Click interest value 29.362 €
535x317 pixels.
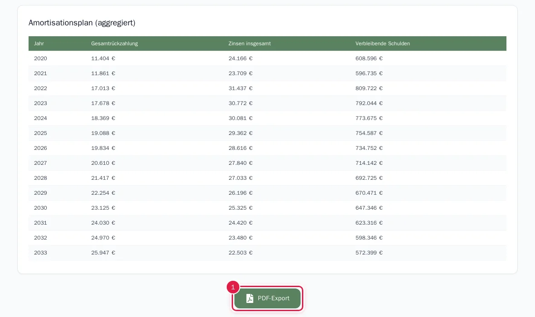[241, 133]
